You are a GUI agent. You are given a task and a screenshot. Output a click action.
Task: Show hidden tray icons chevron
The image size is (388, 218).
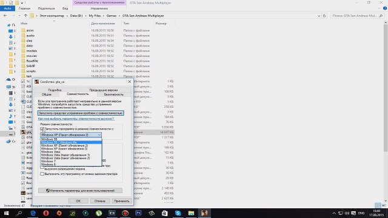334,213
